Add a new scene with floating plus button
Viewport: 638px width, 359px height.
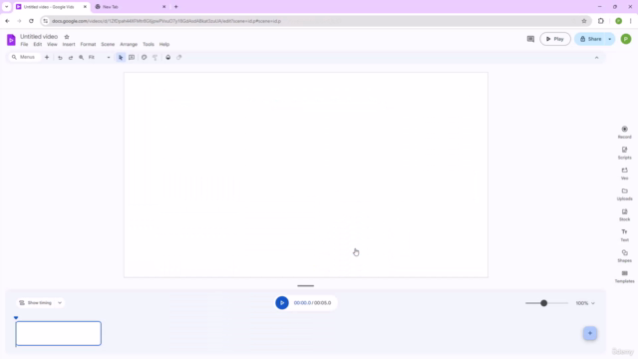point(590,333)
